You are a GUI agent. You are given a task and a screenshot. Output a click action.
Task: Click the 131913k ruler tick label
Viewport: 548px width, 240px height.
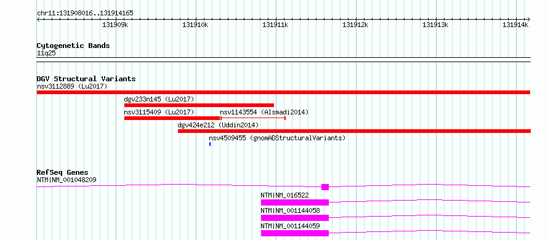click(x=435, y=25)
